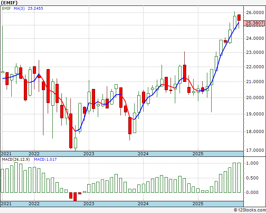Click 2025 on the MACD panel time axis
The image size is (266, 213).
pos(198,204)
